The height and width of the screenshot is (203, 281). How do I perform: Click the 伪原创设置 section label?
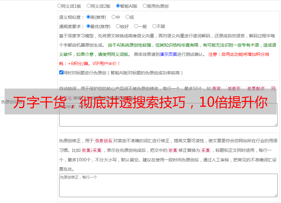point(12,102)
